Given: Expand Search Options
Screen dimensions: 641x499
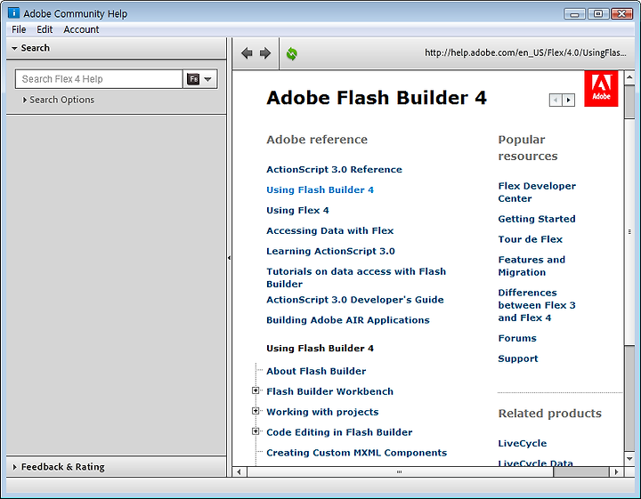Looking at the screenshot, I should [58, 100].
